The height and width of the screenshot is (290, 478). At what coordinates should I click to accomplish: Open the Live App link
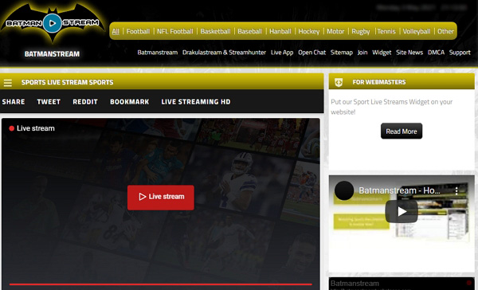point(282,53)
